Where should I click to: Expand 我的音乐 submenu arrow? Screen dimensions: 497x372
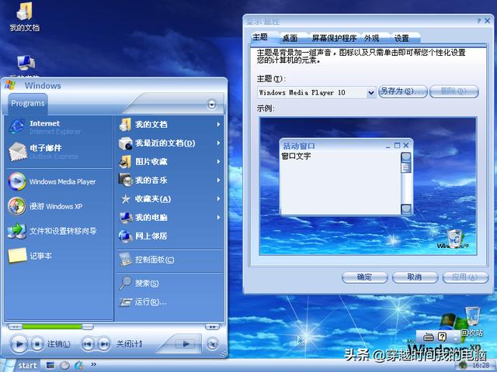[219, 181]
